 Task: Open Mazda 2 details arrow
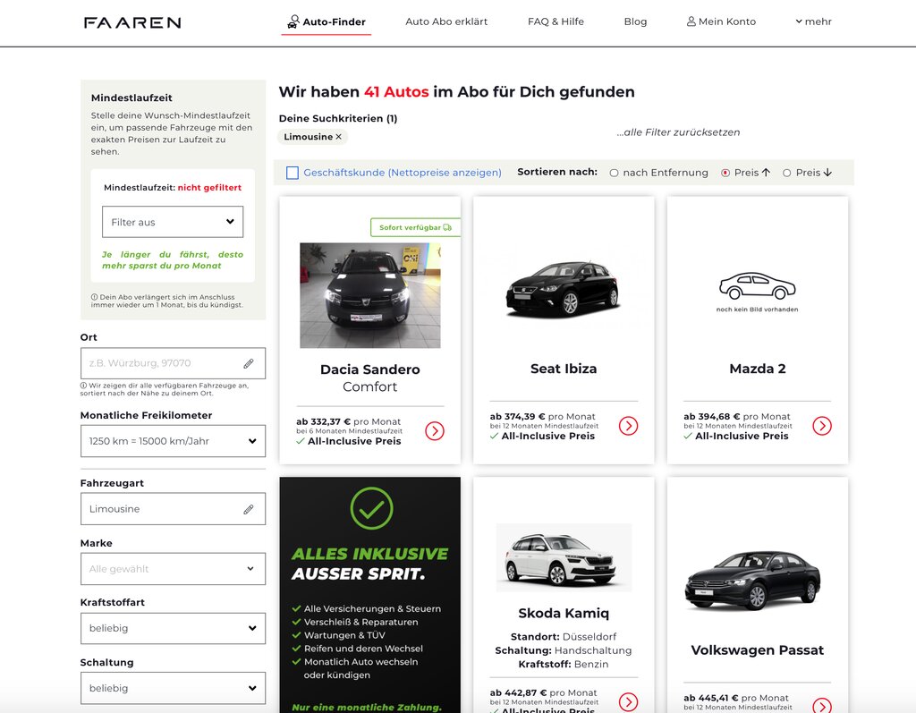[x=822, y=426]
